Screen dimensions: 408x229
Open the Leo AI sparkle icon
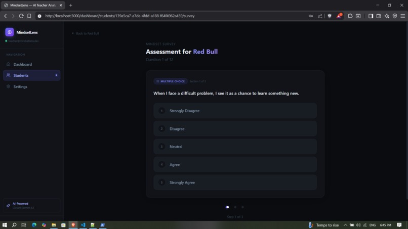coord(387,16)
